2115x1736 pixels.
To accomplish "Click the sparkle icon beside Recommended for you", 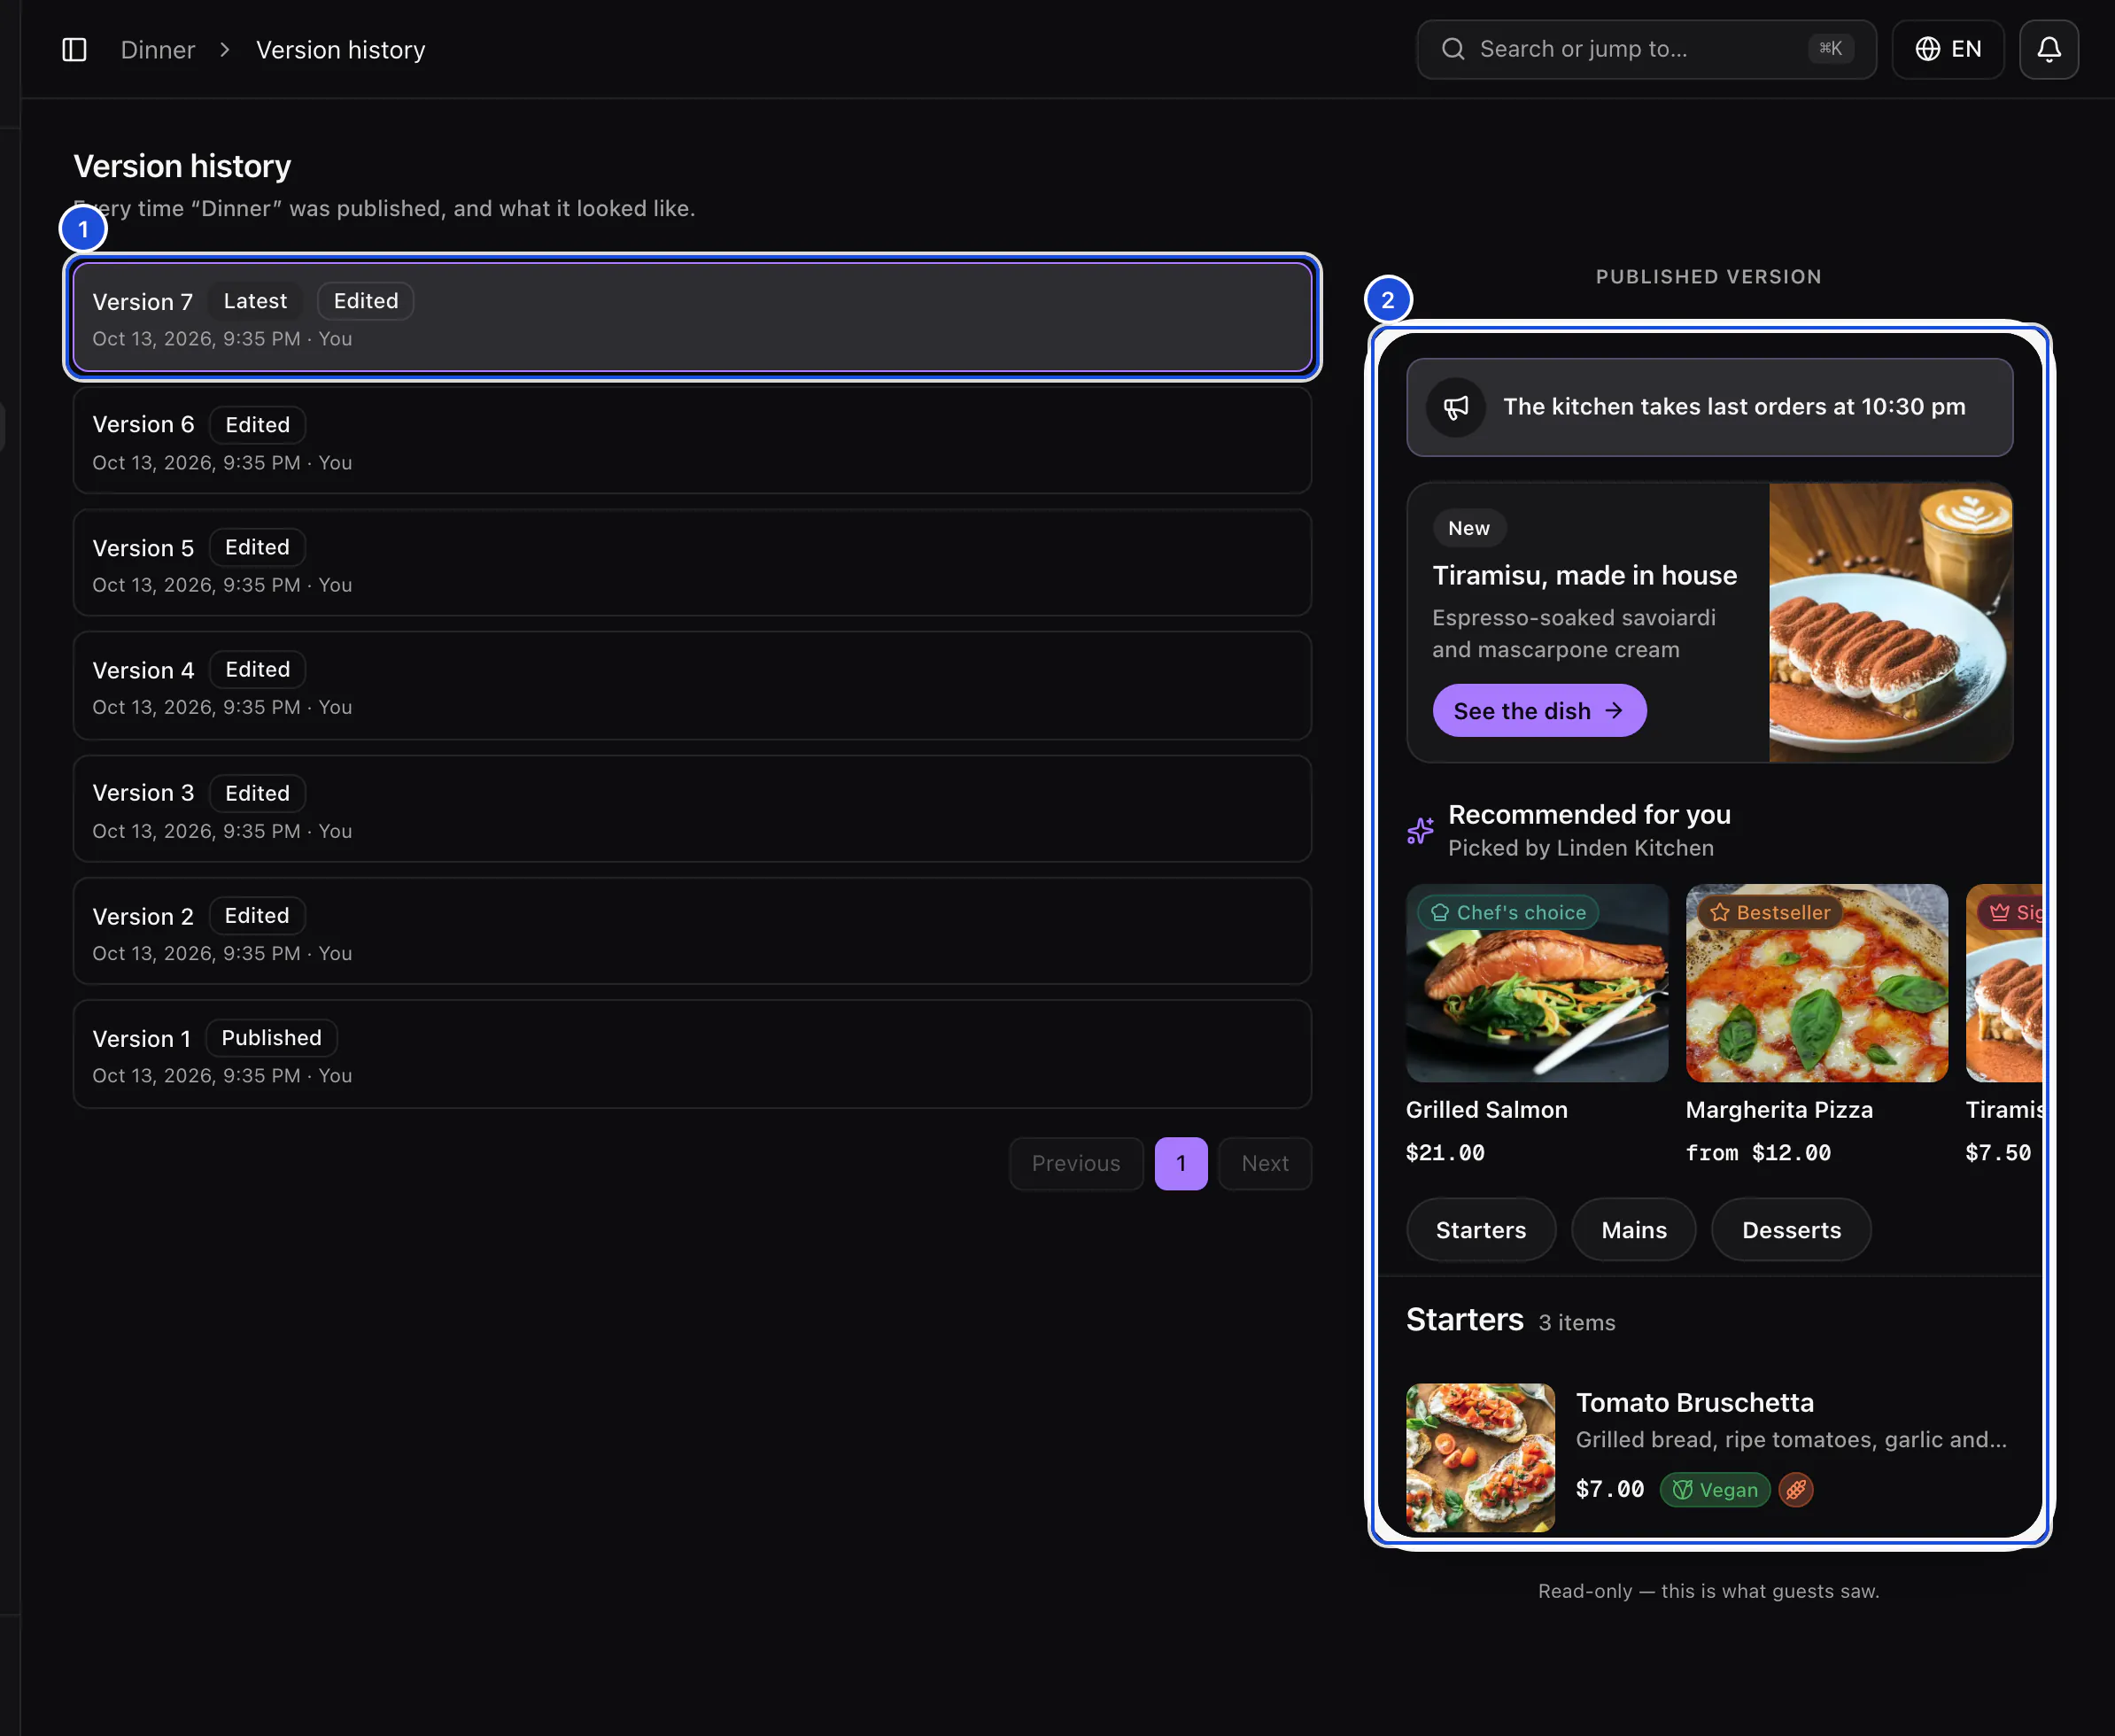I will point(1420,830).
